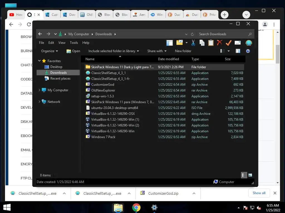Image resolution: width=285 pixels, height=213 pixels.
Task: Open the Edit menu
Action: 51,43
